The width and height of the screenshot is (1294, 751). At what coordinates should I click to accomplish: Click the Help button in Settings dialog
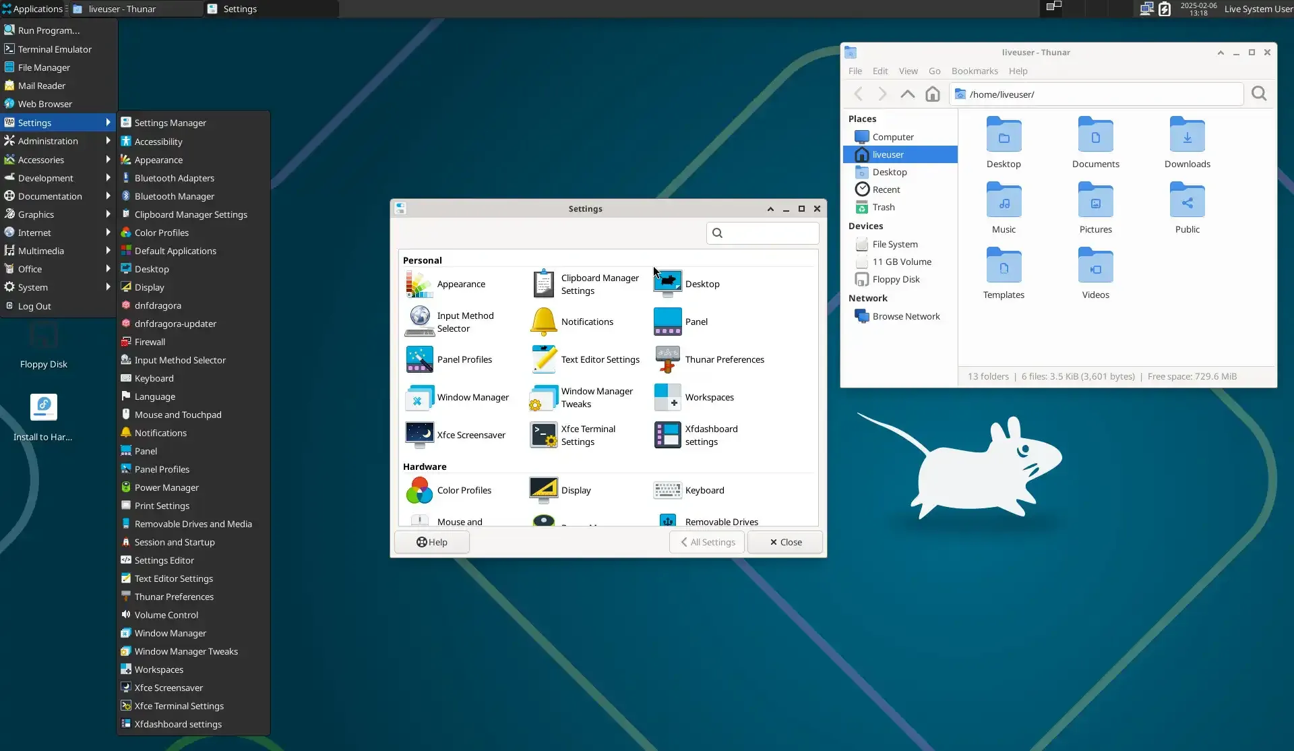click(x=432, y=541)
